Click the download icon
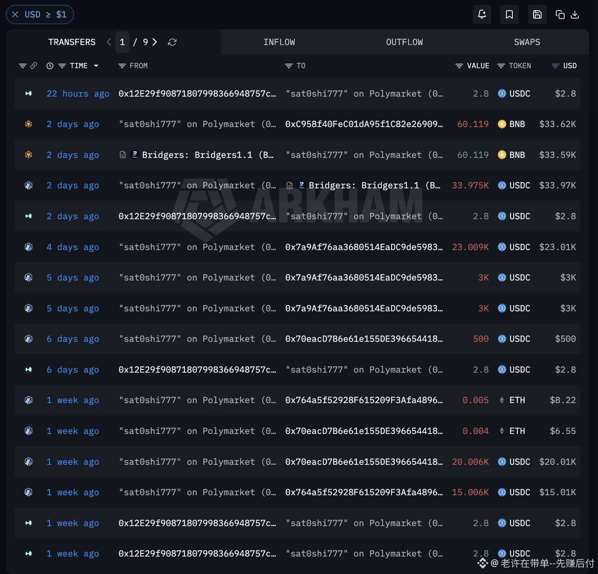This screenshot has height=574, width=598. pyautogui.click(x=575, y=15)
